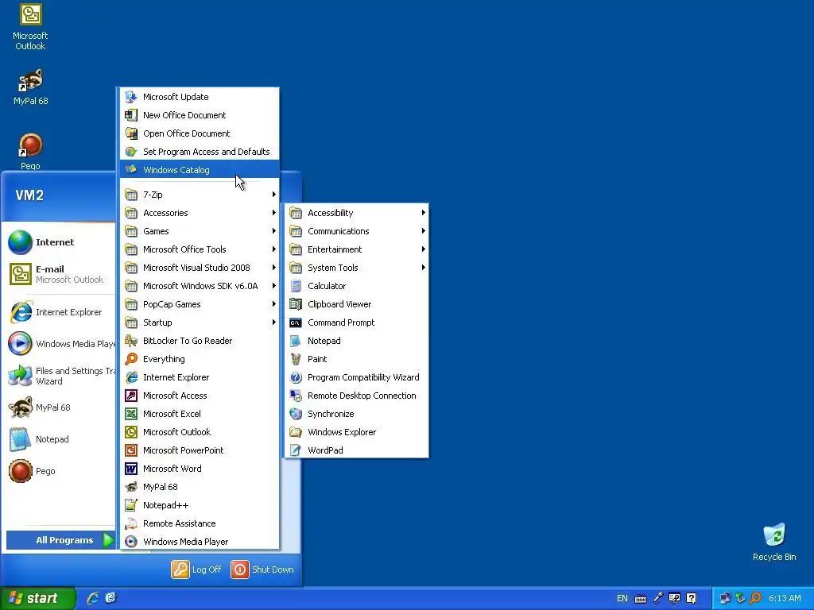Click Internet Explorer quick launch icon
The image size is (814, 610).
pos(93,598)
